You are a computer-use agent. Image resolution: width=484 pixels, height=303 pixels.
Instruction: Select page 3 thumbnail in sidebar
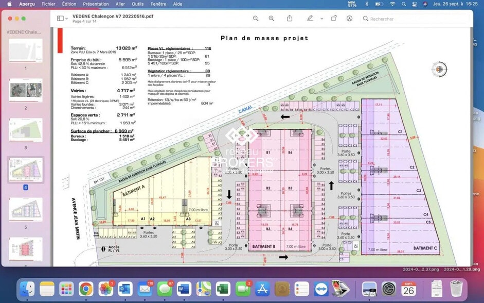[26, 130]
